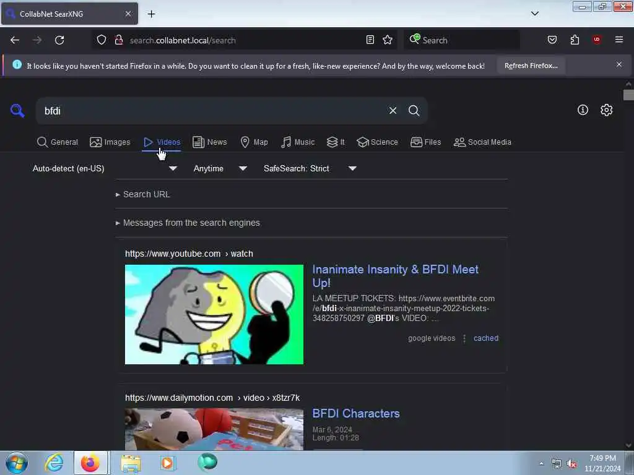The image size is (634, 475).
Task: Close the CollabNet SearXNG tab
Action: point(128,14)
